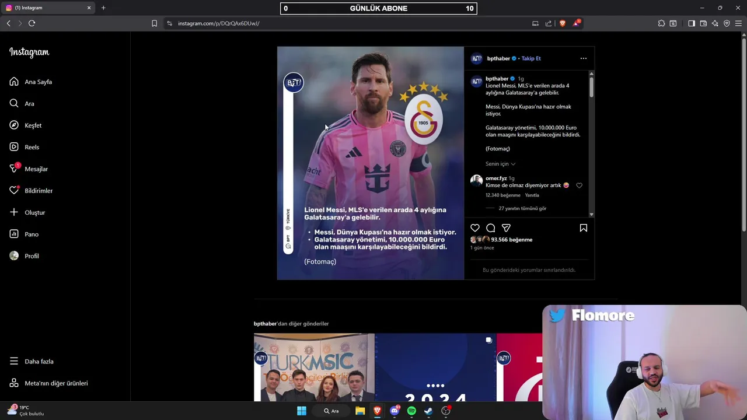
Task: Click the comments panel scrollbar
Action: pos(591,86)
